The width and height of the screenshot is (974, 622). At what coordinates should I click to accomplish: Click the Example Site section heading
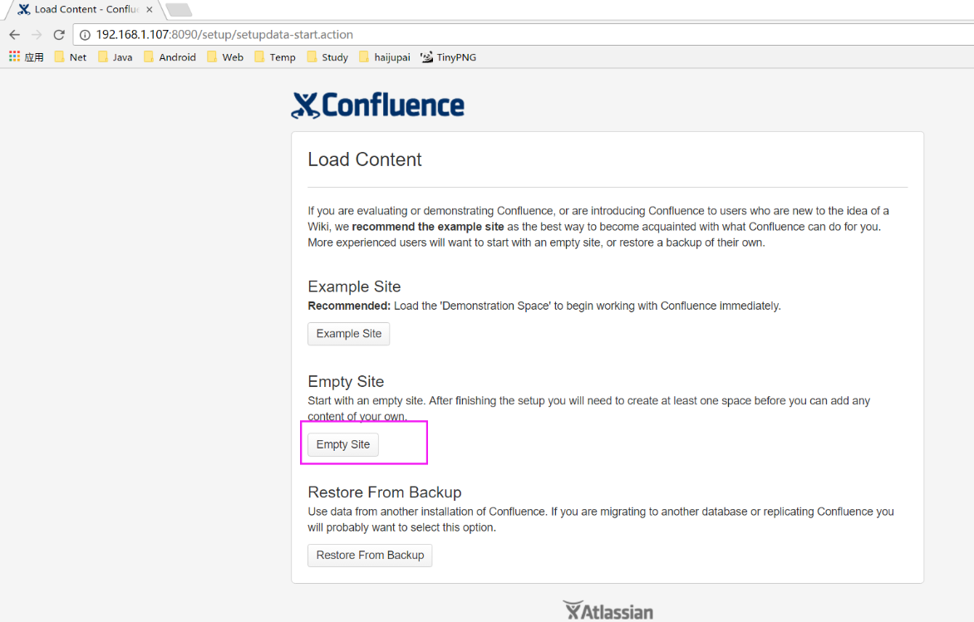tap(354, 287)
